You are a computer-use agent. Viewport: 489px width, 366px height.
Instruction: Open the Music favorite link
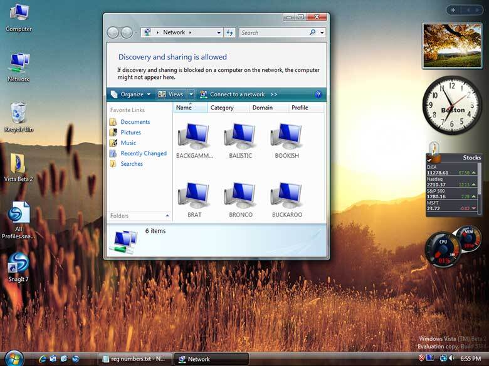123,143
